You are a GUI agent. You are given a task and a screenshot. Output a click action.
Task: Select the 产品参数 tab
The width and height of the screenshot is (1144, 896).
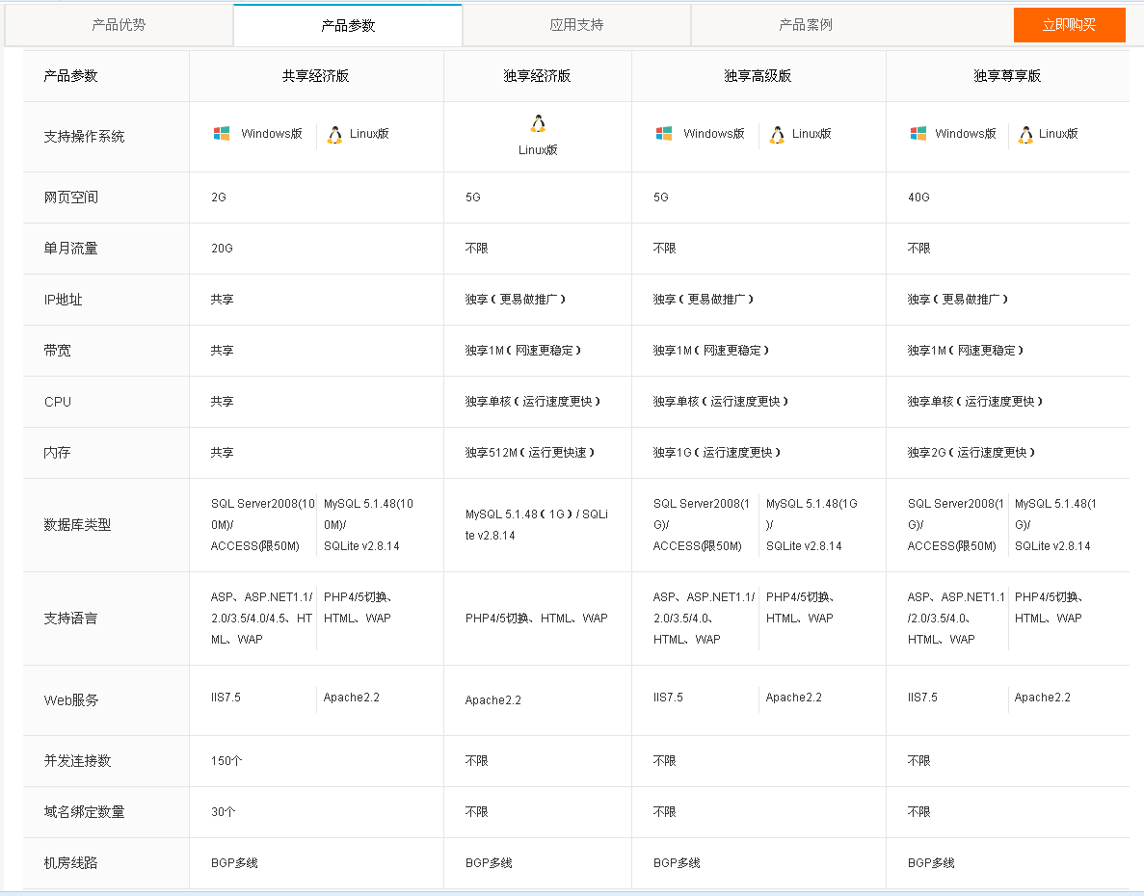(348, 25)
